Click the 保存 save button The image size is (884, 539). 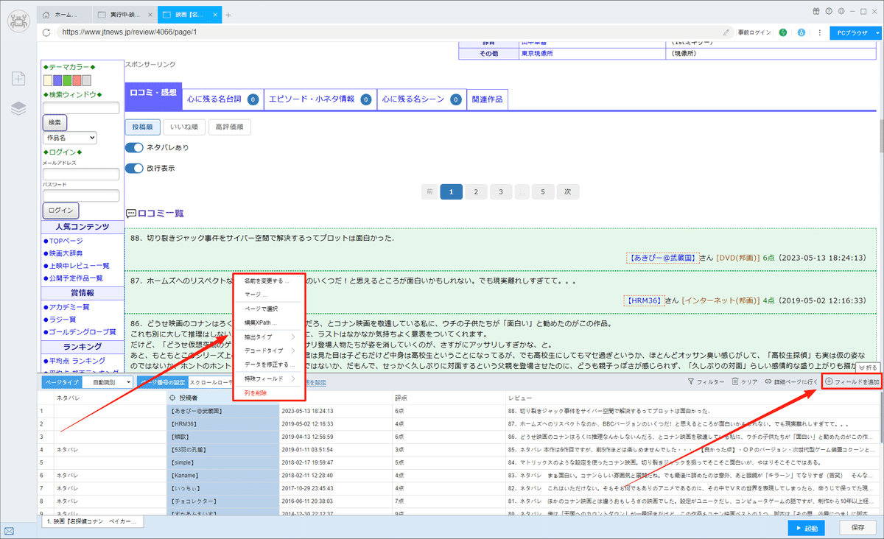(857, 528)
